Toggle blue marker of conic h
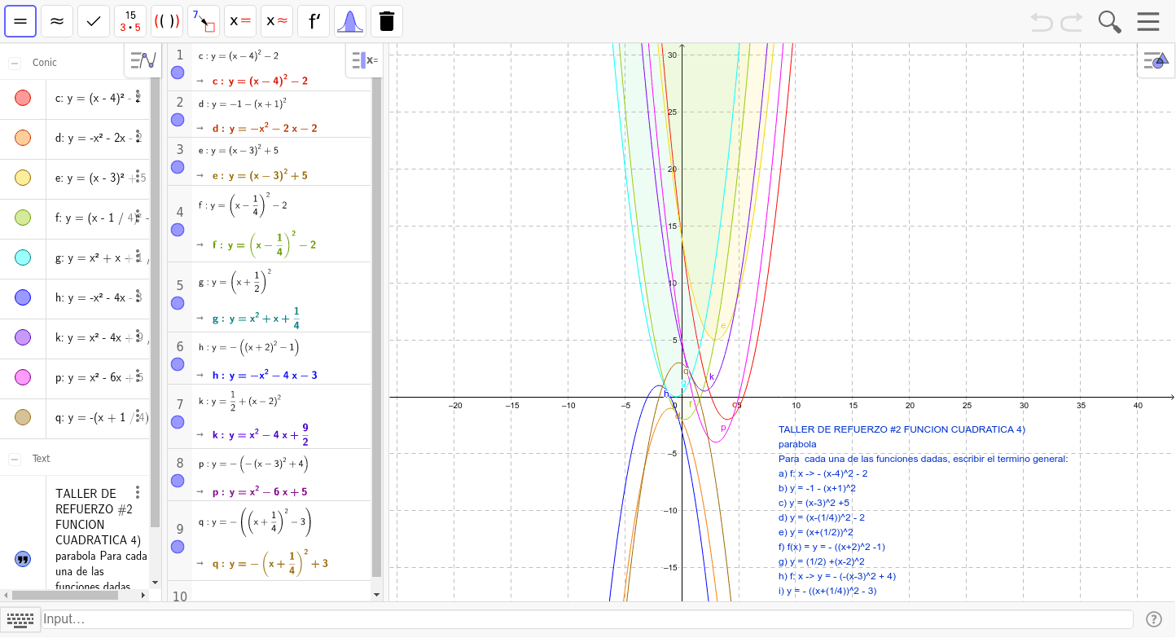The height and width of the screenshot is (638, 1176). coord(23,297)
